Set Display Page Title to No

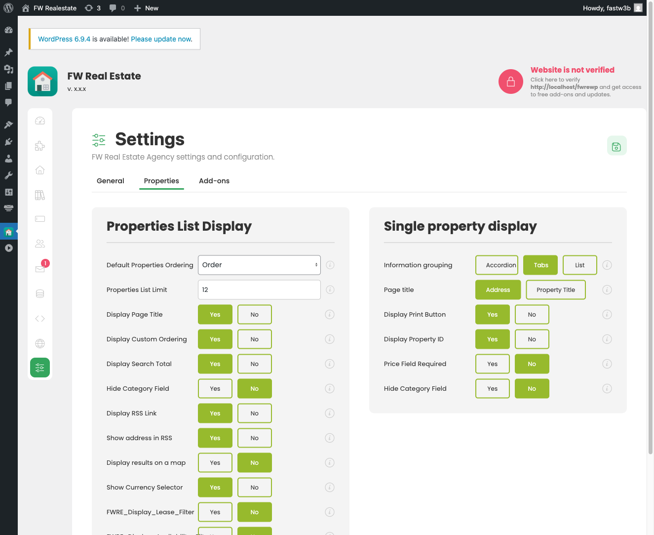pos(254,314)
